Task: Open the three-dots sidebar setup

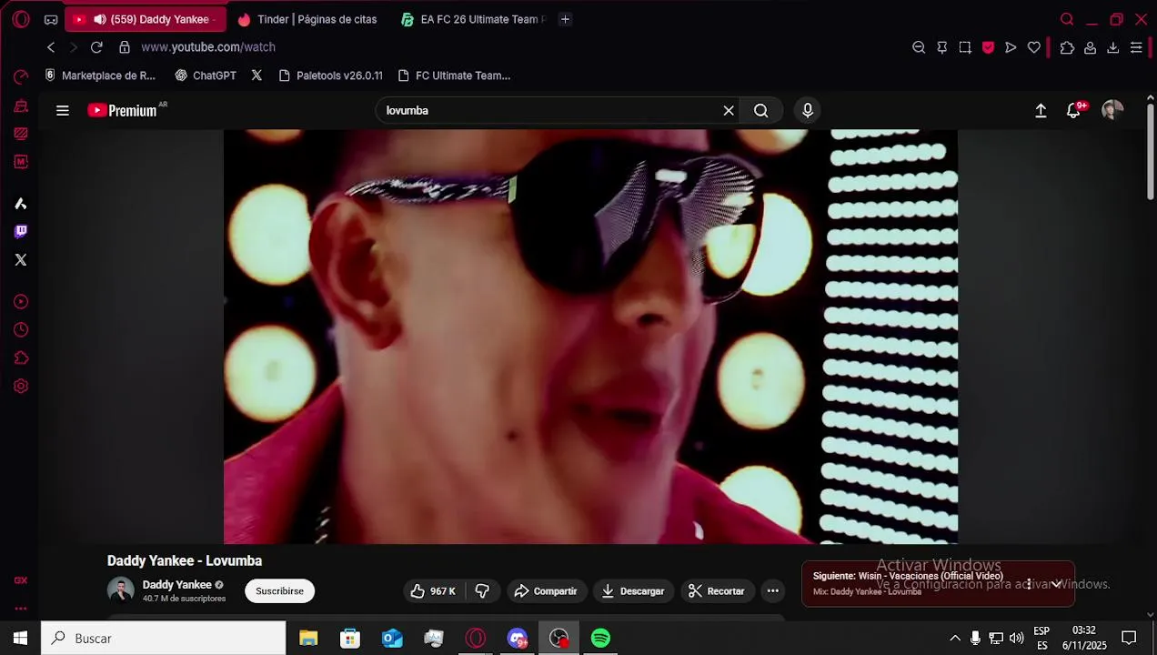Action: (x=21, y=609)
